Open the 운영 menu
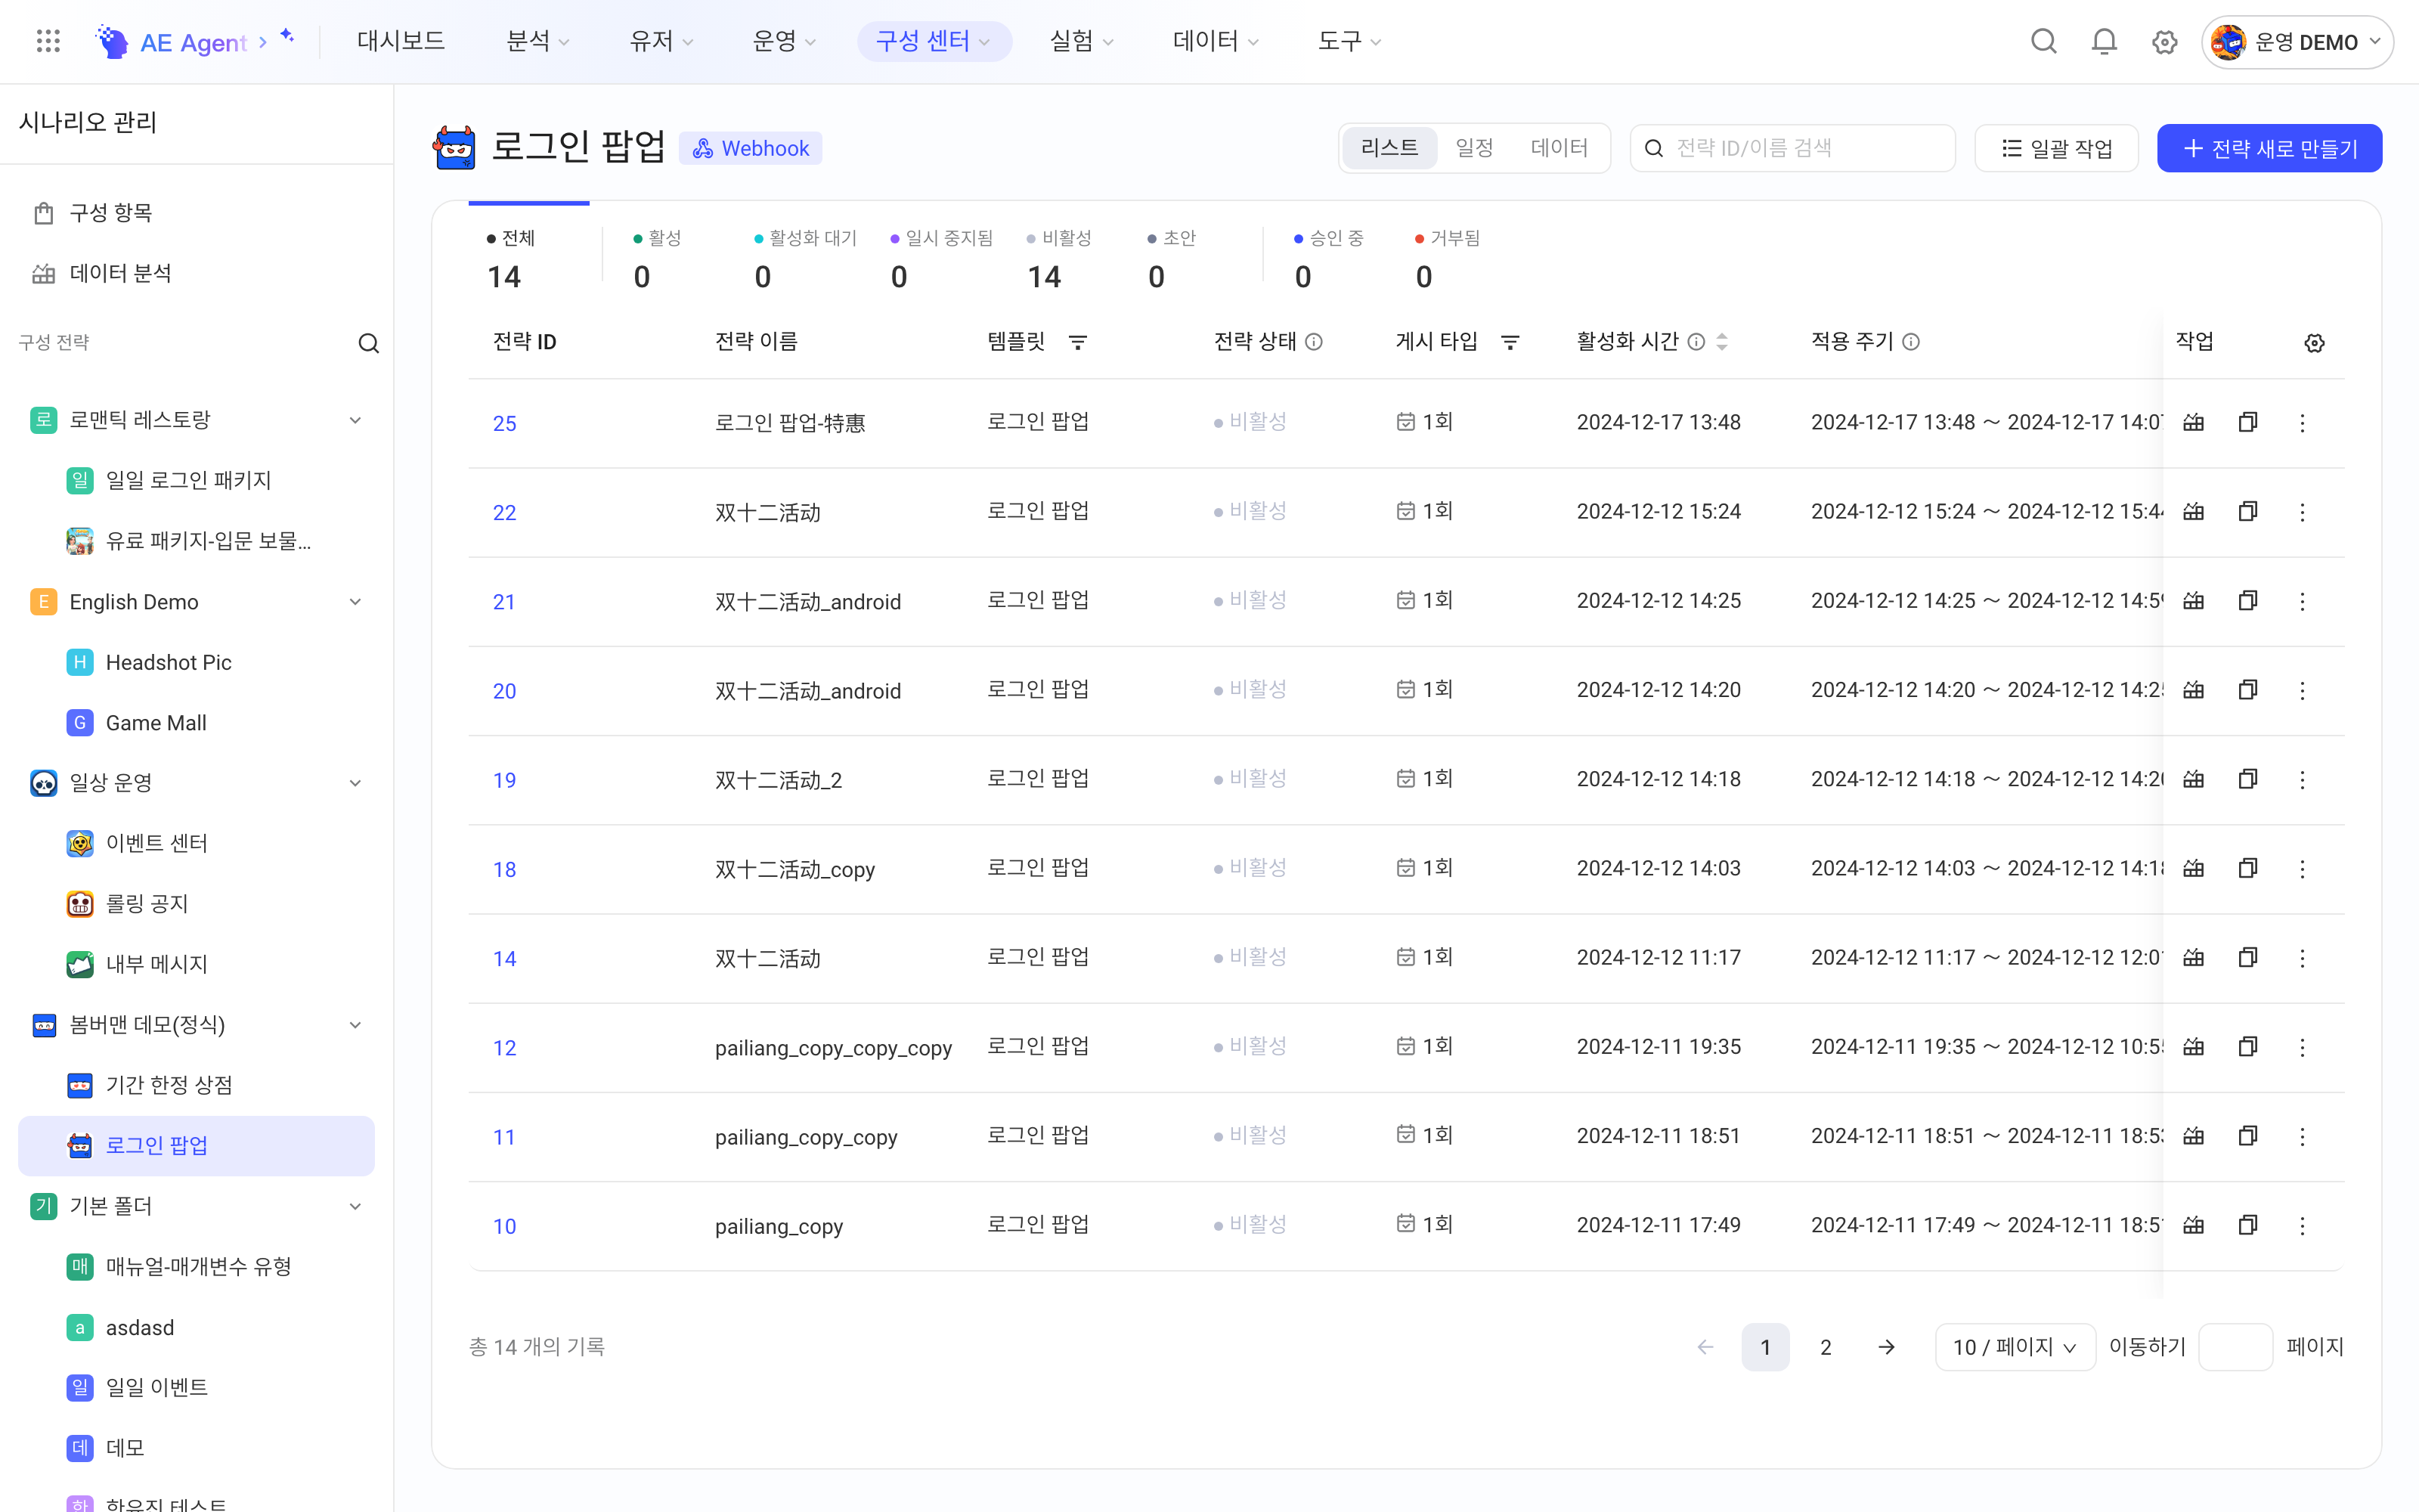The image size is (2419, 1512). [784, 41]
